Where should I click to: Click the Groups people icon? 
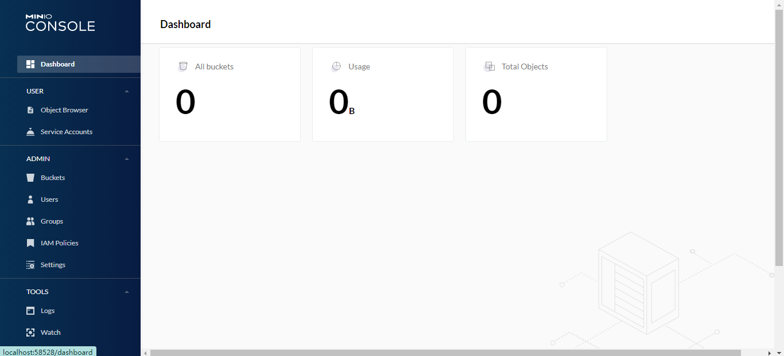[30, 221]
